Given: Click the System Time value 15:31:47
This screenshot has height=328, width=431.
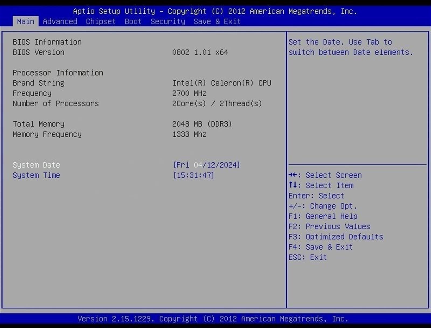Looking at the screenshot, I should pyautogui.click(x=194, y=175).
